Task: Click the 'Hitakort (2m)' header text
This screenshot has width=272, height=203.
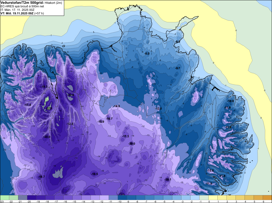Action: click(53, 3)
